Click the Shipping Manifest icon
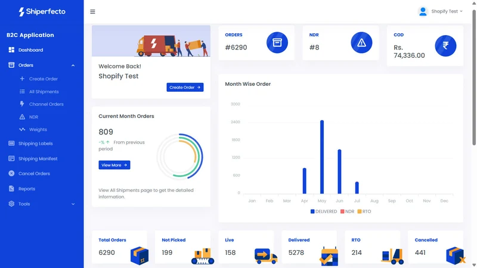This screenshot has width=477, height=268. [x=11, y=158]
